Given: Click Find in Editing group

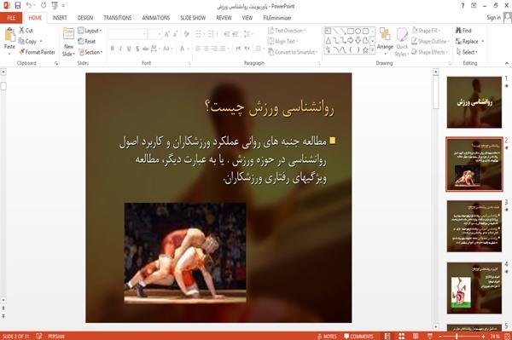Looking at the screenshot, I should tap(463, 31).
